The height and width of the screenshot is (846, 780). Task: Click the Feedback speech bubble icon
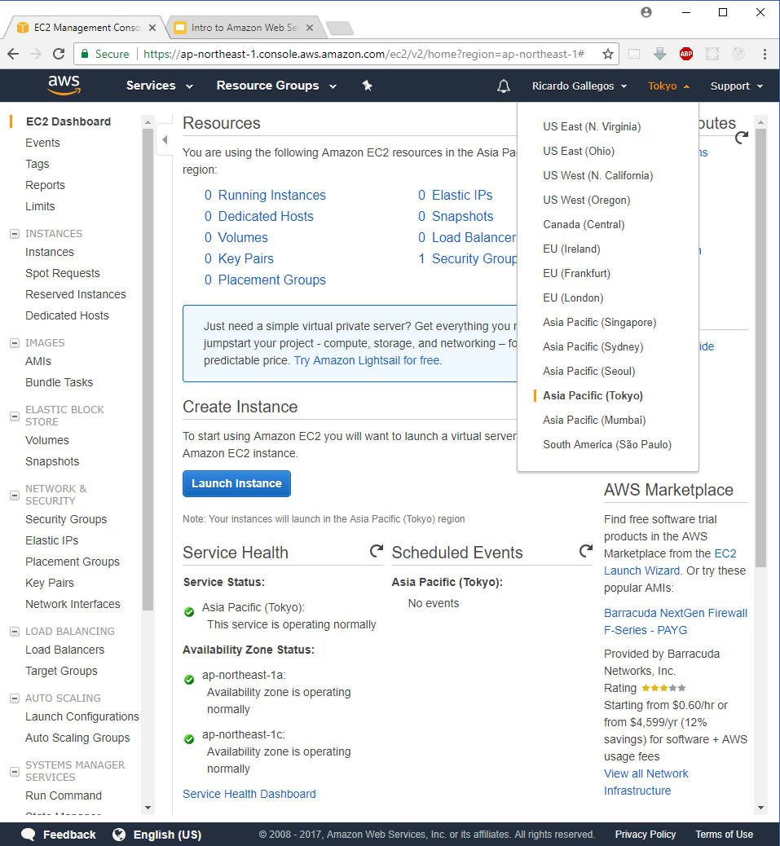click(x=28, y=835)
